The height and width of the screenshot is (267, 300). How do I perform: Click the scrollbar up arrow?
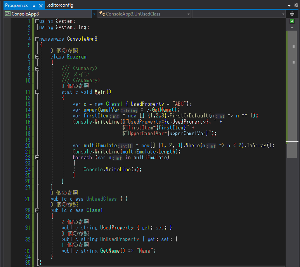(292, 28)
